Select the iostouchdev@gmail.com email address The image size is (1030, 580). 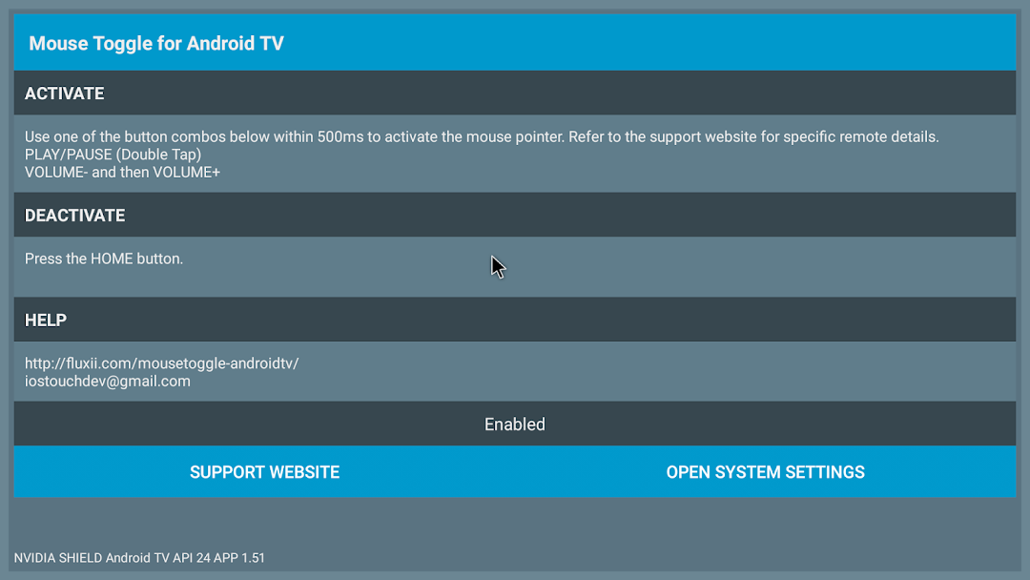108,381
